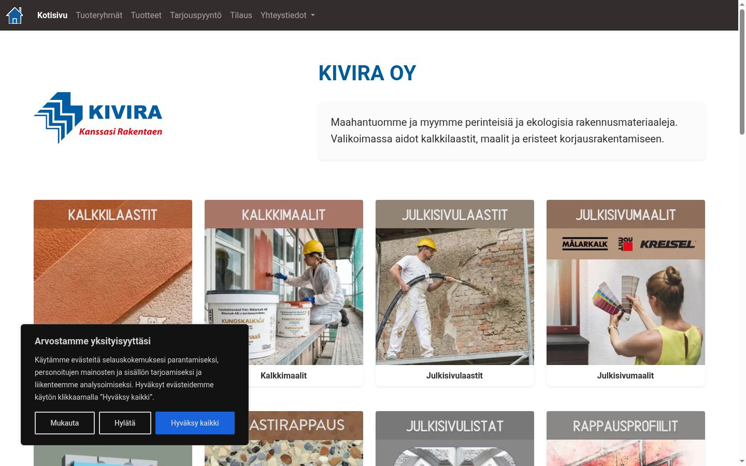Screen dimensions: 746x466
Task: Click the Arvostamme yksityisyyttäsi heading
Action: 93,341
